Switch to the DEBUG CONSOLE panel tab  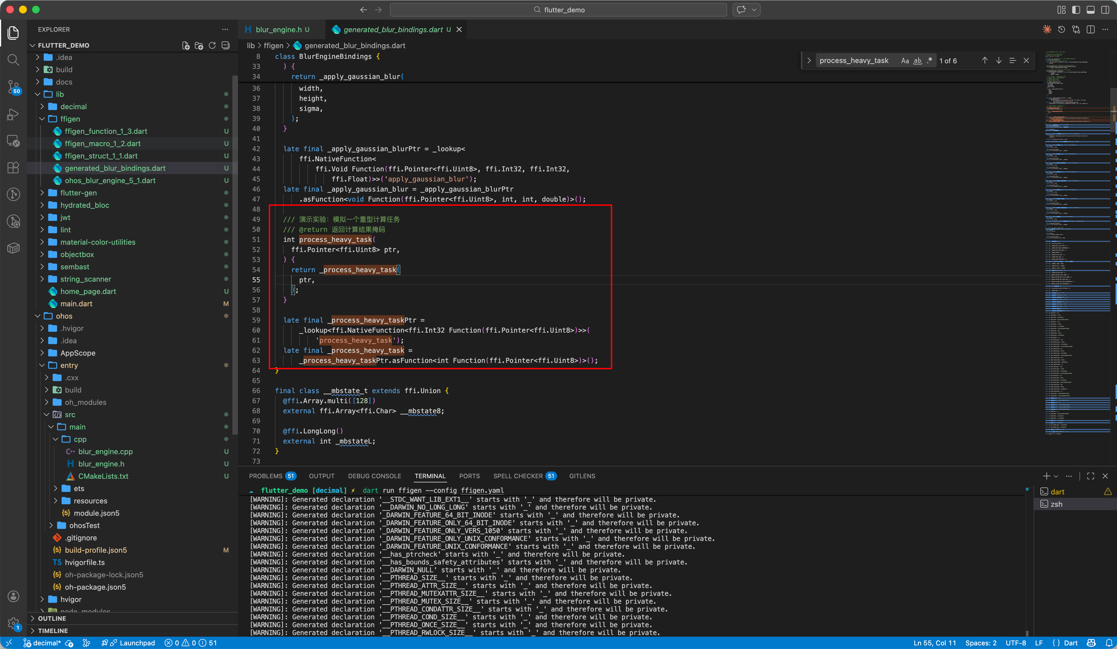pyautogui.click(x=374, y=476)
